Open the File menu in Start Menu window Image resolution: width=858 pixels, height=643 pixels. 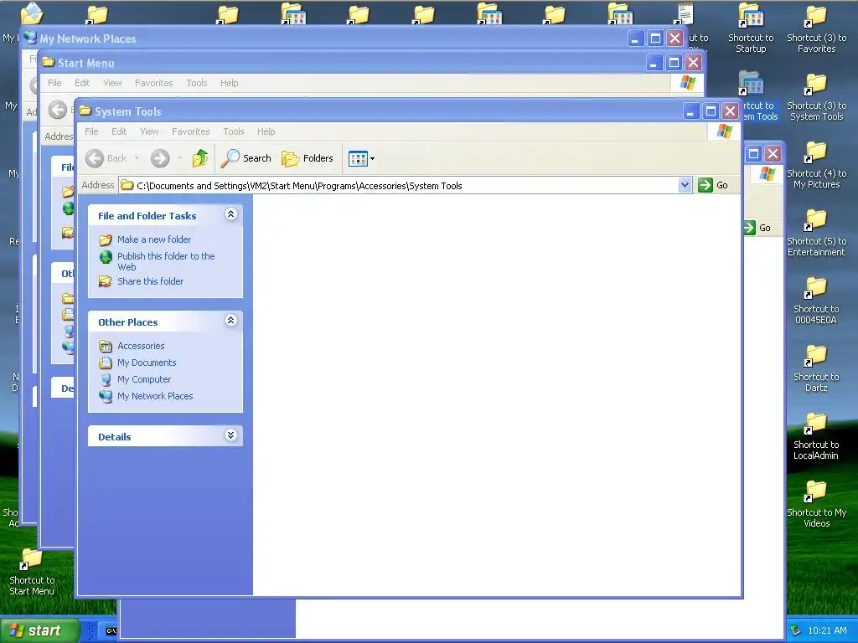coord(54,83)
